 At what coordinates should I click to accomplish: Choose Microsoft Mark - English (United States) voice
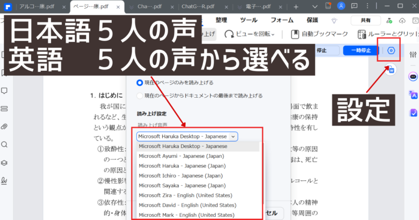(198, 215)
